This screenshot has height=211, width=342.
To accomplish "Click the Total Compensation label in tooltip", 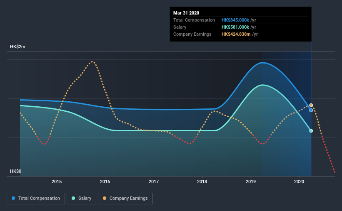I will point(194,20).
